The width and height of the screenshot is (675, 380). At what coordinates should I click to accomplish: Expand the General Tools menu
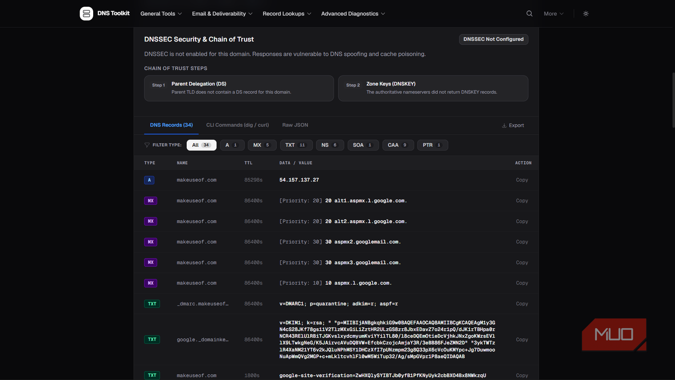pyautogui.click(x=161, y=14)
